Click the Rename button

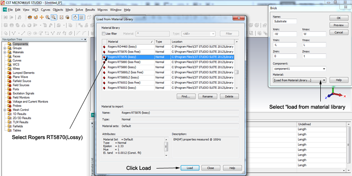(x=208, y=96)
